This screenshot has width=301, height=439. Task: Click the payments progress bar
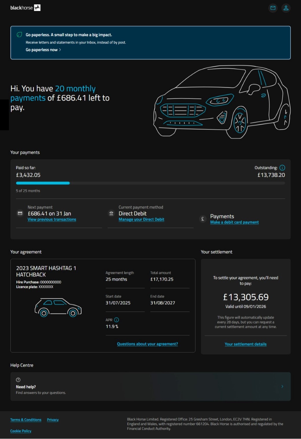[x=150, y=183]
